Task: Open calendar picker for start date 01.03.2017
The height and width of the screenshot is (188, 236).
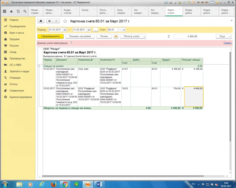Action: tap(65, 30)
